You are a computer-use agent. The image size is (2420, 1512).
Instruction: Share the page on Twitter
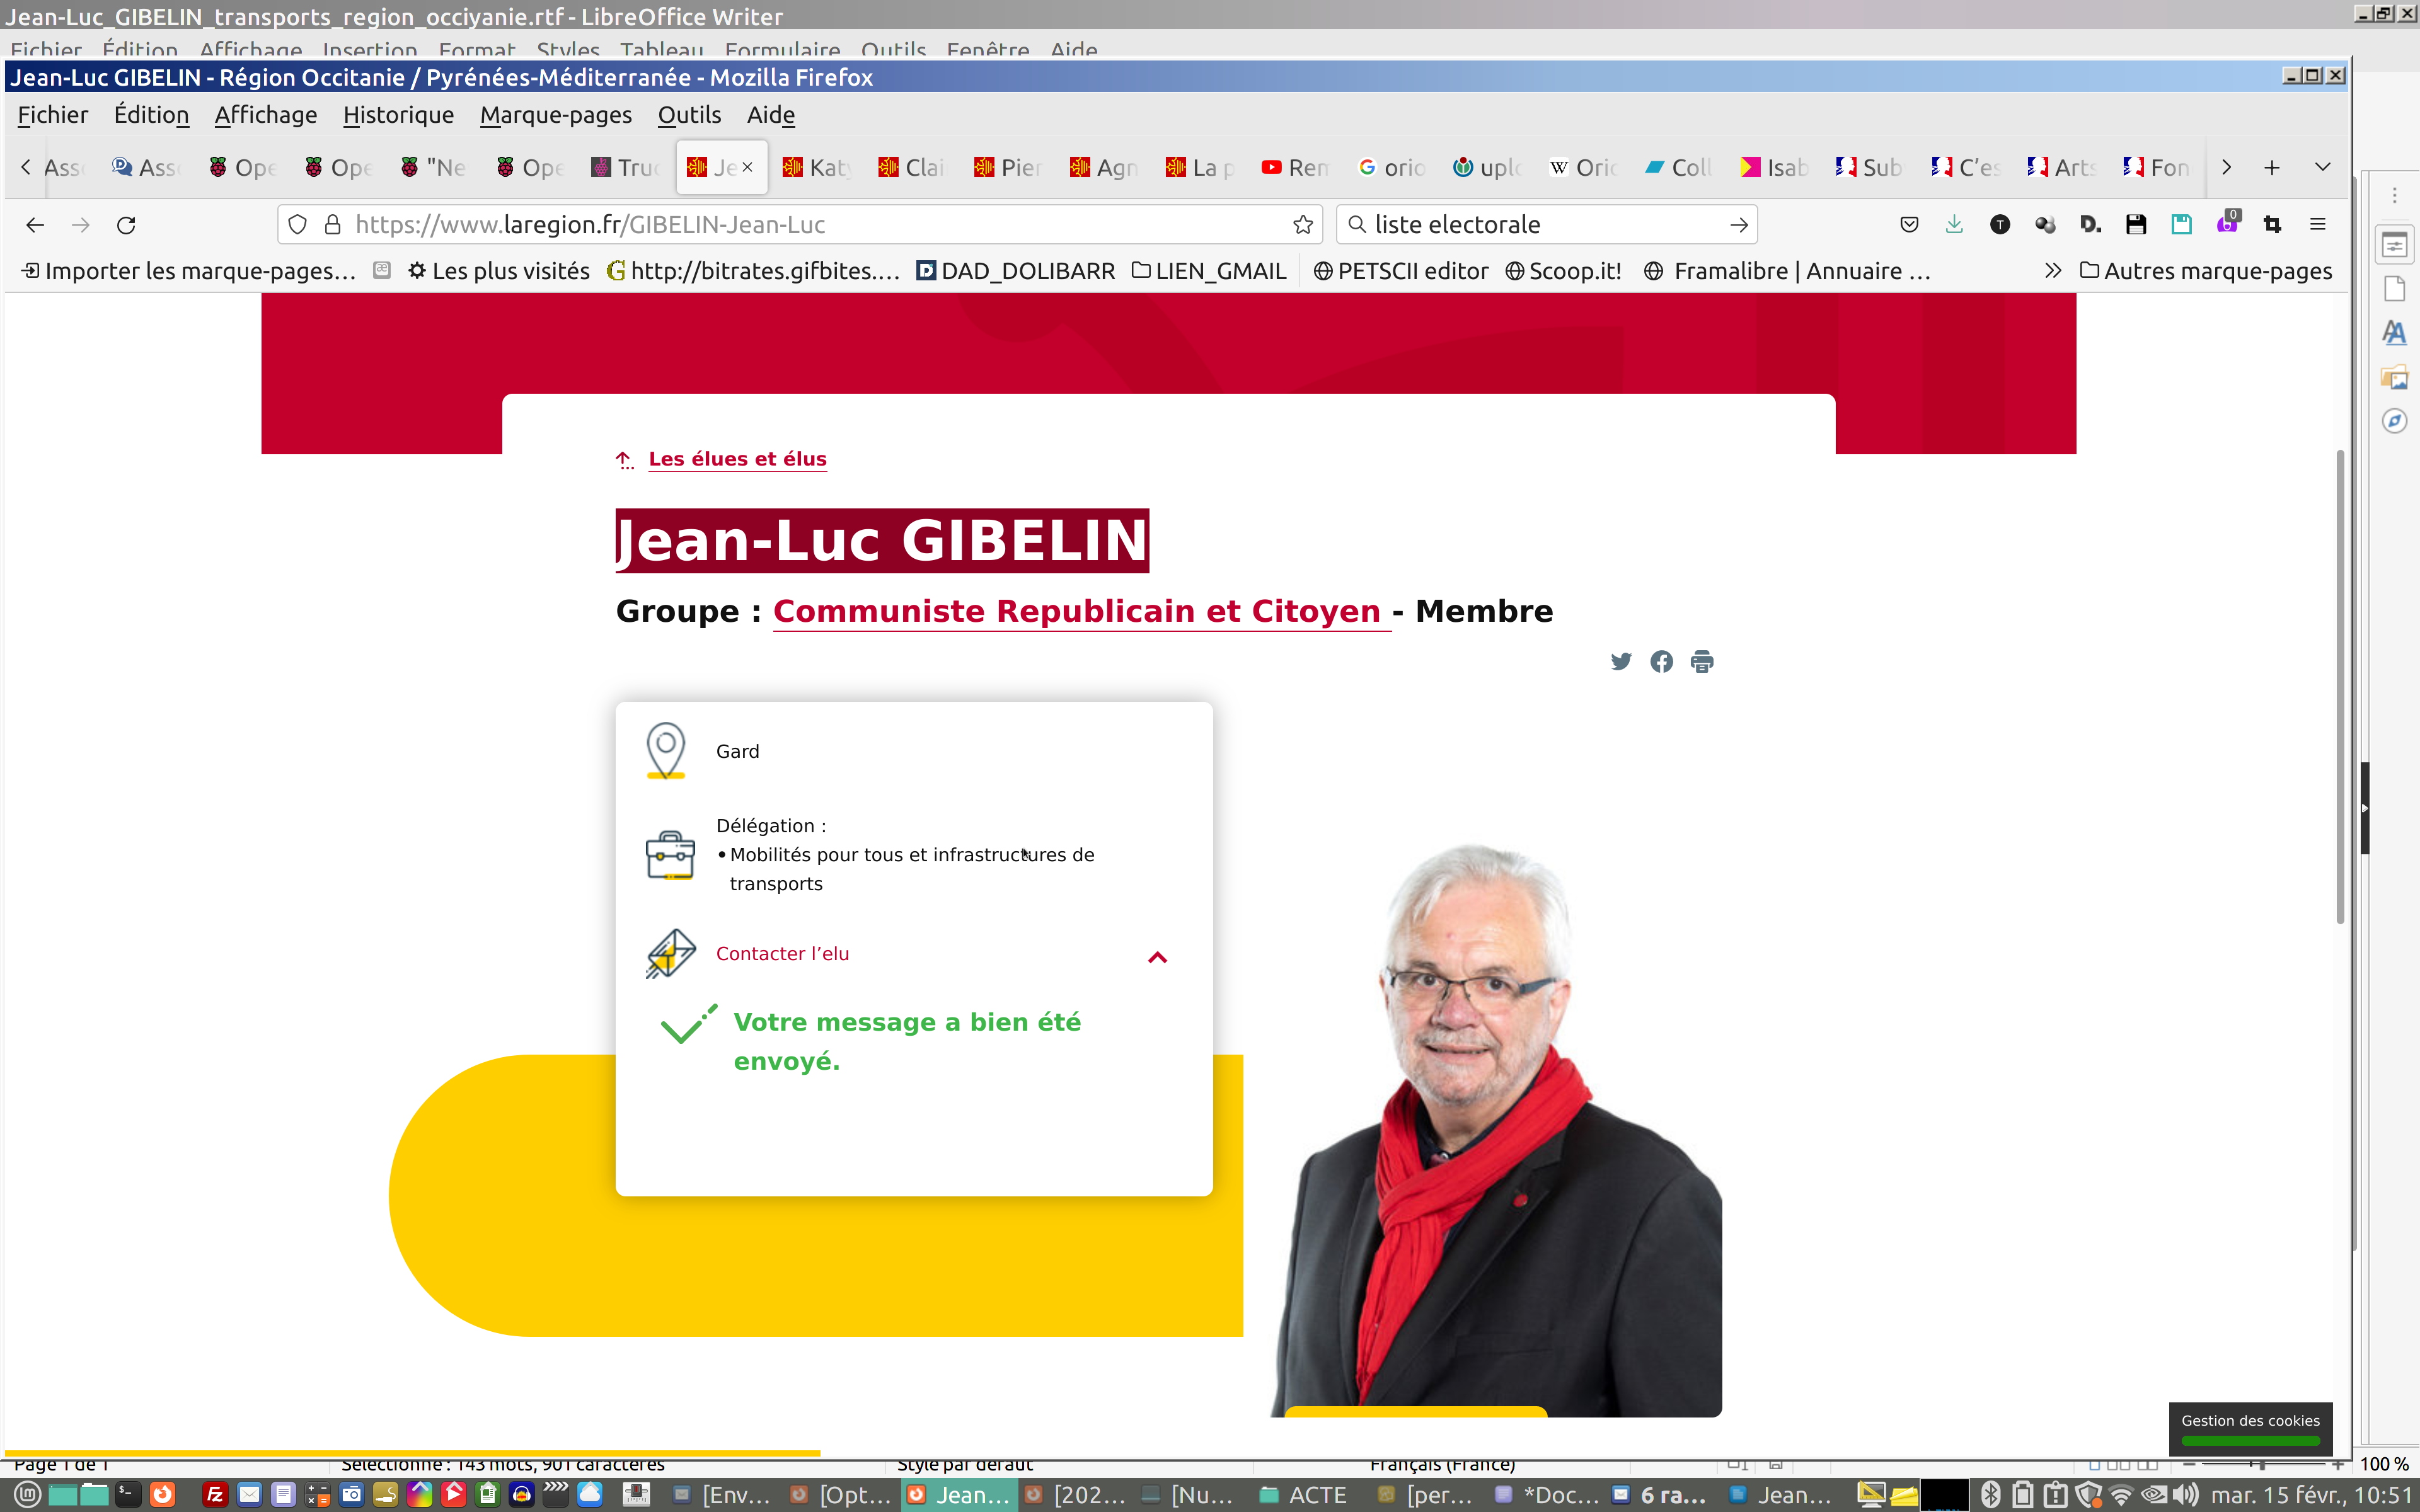(1621, 661)
